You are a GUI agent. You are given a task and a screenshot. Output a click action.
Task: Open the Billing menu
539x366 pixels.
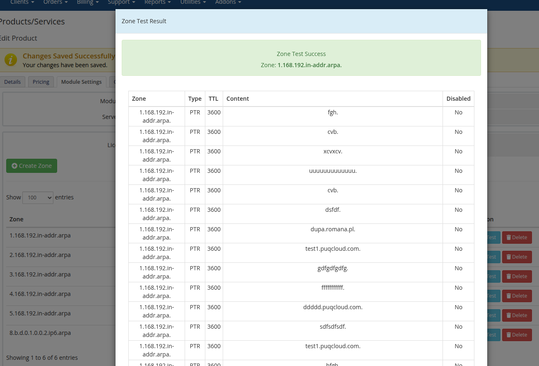pyautogui.click(x=88, y=2)
